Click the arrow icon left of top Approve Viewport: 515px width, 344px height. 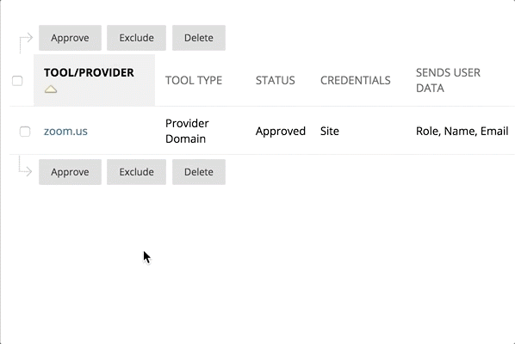(26, 43)
